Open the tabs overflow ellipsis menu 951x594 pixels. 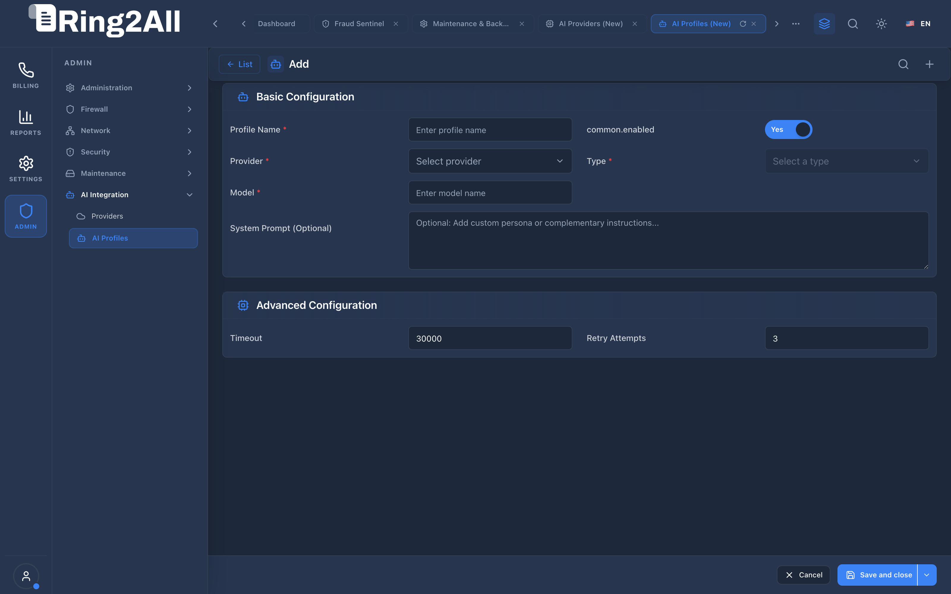click(x=796, y=23)
